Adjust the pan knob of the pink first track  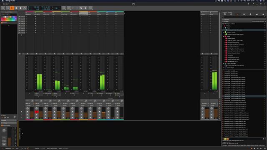(x=28, y=108)
